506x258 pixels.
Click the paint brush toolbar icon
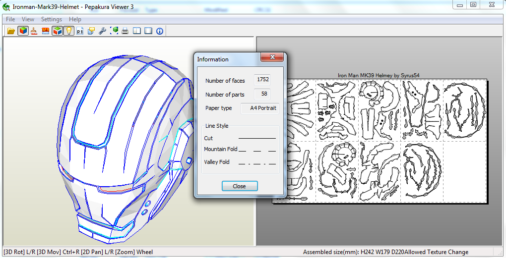point(34,31)
